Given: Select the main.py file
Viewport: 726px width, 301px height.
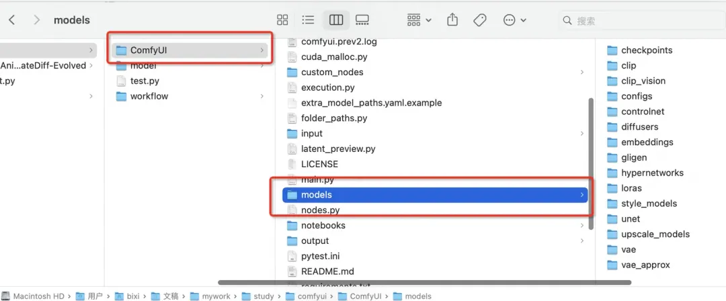Looking at the screenshot, I should coord(317,179).
